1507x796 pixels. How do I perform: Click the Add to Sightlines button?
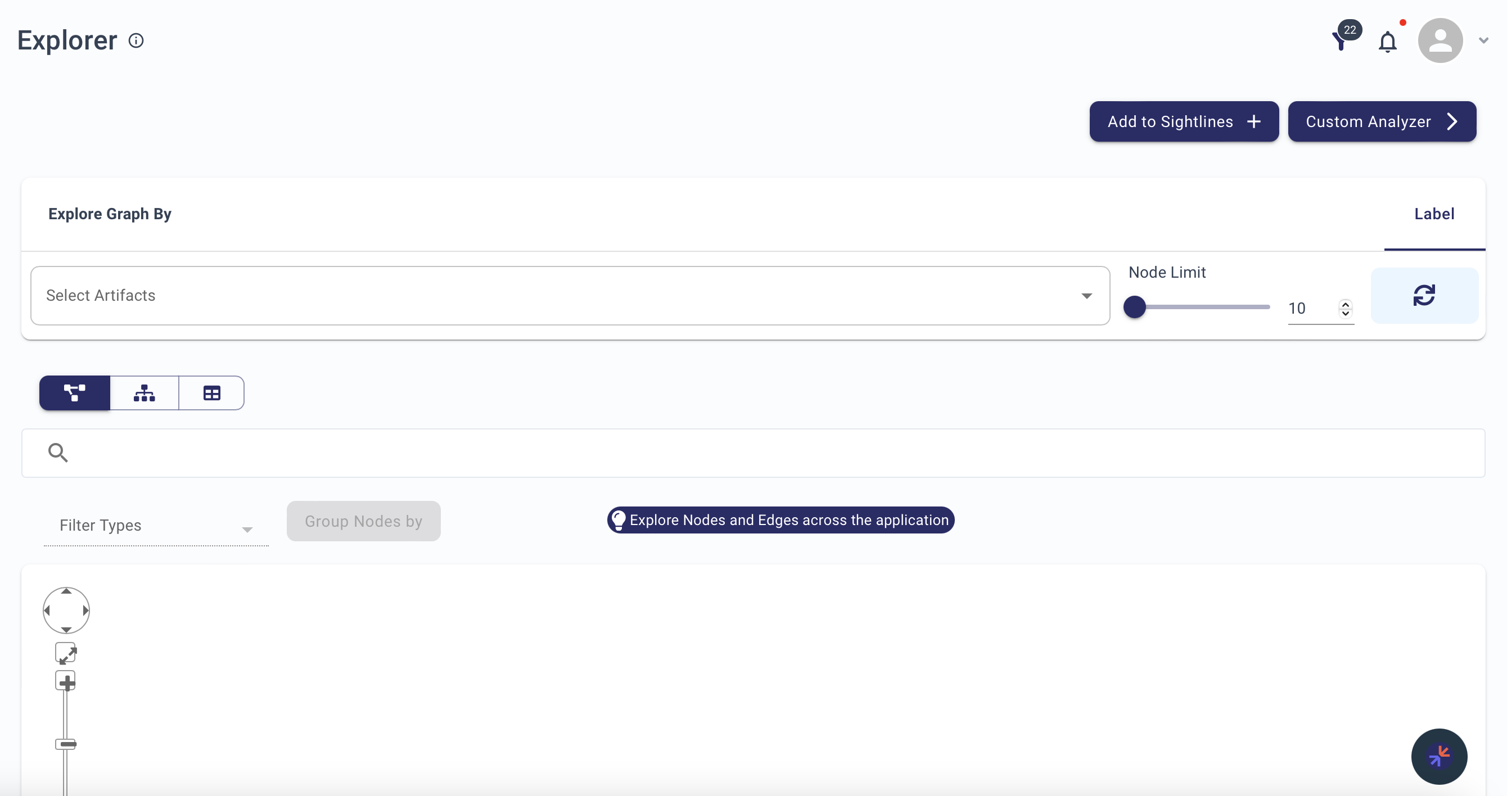pos(1184,121)
